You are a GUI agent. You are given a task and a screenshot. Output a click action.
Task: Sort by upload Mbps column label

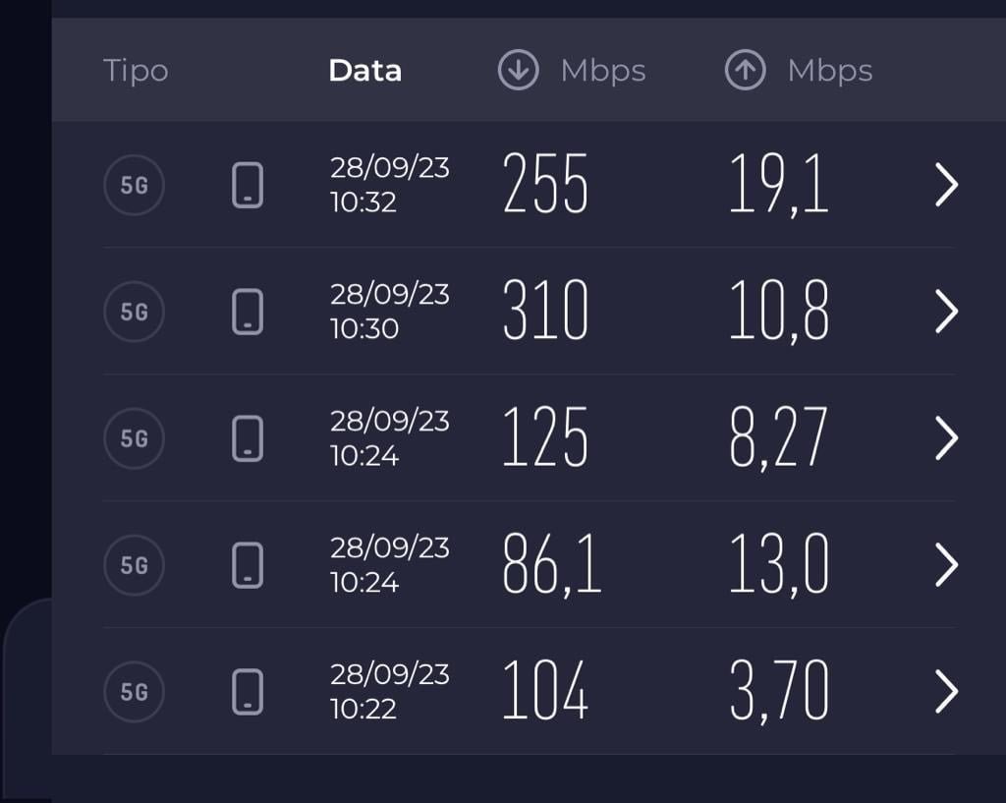[x=830, y=71]
